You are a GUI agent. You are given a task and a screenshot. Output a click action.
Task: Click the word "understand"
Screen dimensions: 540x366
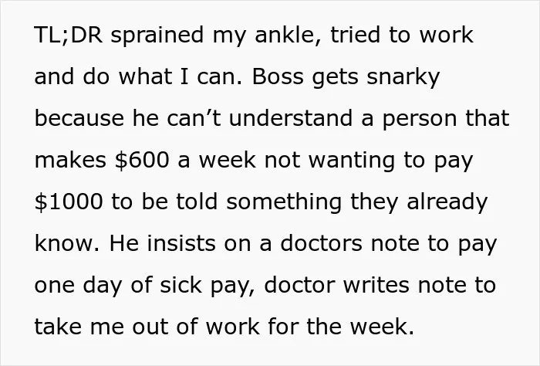point(291,118)
